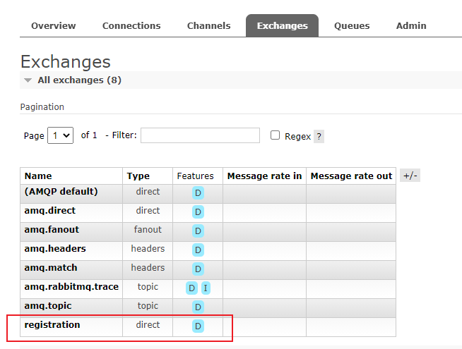The width and height of the screenshot is (462, 349).
Task: Click the D badge in the amq.fanout row
Action: point(198,231)
